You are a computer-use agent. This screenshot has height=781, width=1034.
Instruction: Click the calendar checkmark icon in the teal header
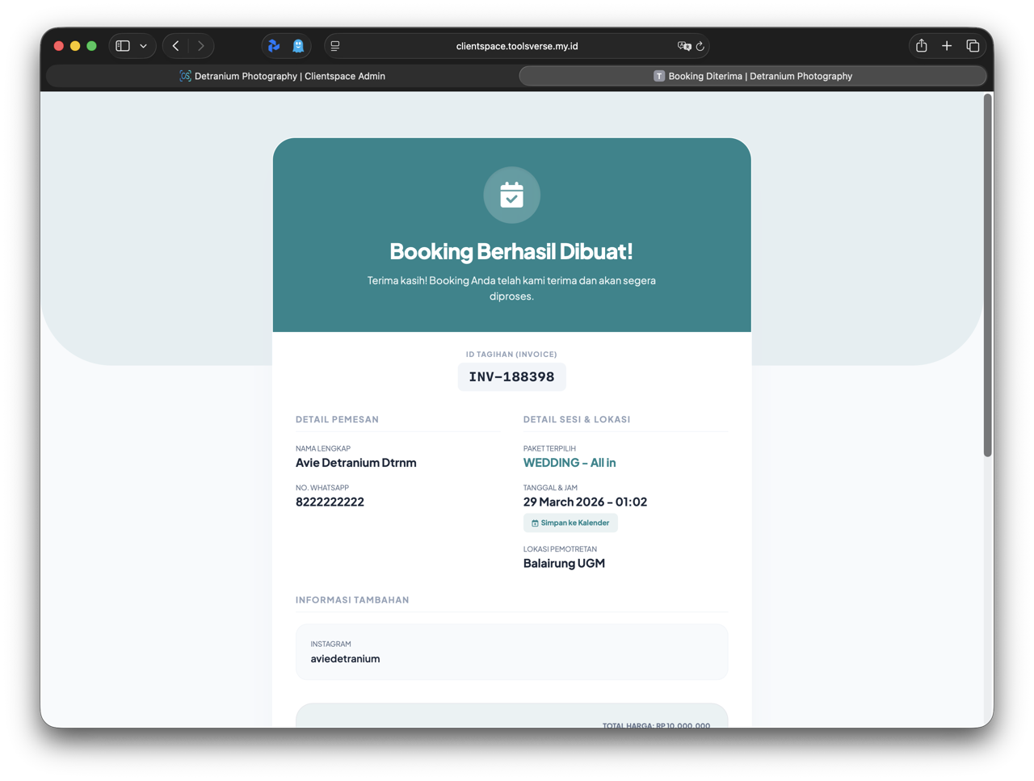coord(511,195)
